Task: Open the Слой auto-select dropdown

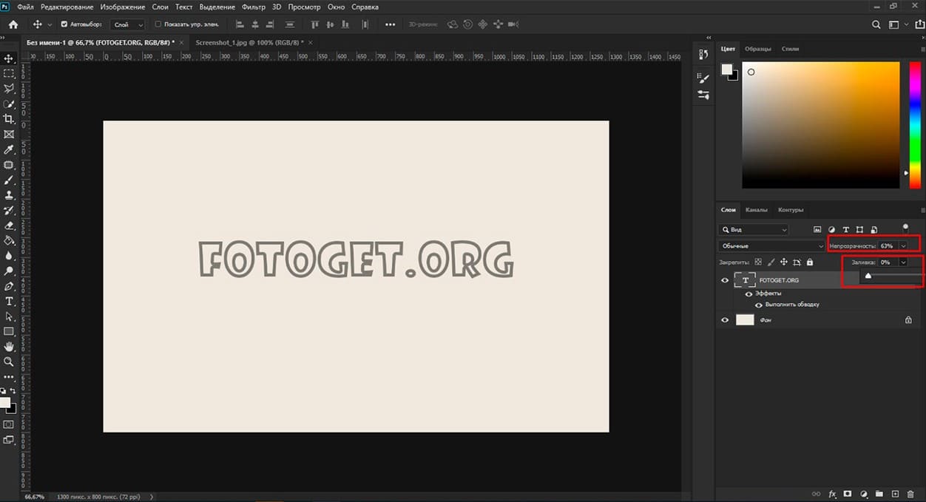Action: coord(129,24)
